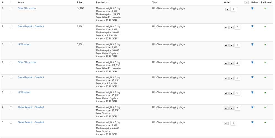Move row 1 down using its arrow
The height and width of the screenshot is (138, 275).
227,9
